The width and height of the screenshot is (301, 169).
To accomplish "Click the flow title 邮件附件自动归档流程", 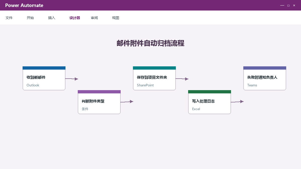I will tap(150, 43).
